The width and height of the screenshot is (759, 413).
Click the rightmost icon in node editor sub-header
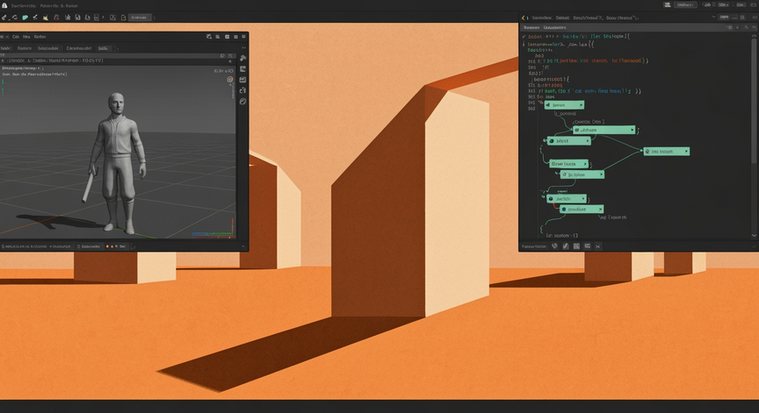coord(754,27)
